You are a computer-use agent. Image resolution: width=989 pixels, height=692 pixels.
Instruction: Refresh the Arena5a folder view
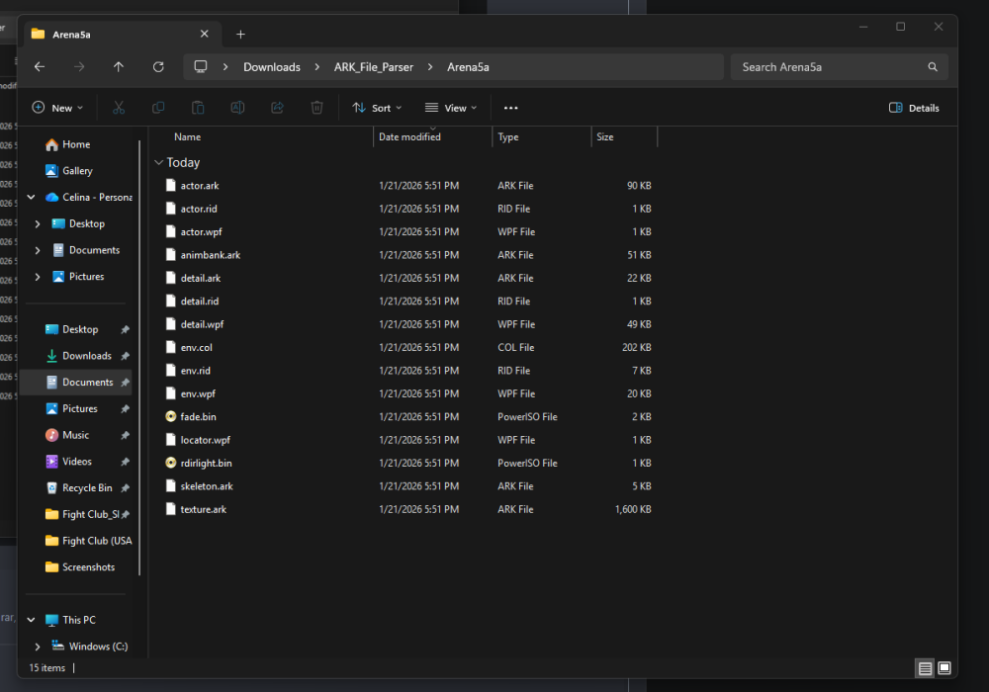[158, 67]
